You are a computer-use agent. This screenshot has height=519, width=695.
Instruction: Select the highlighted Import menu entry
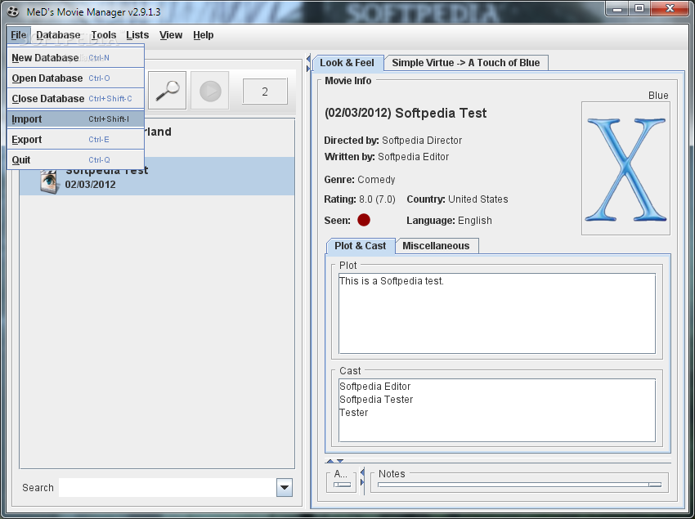point(76,119)
